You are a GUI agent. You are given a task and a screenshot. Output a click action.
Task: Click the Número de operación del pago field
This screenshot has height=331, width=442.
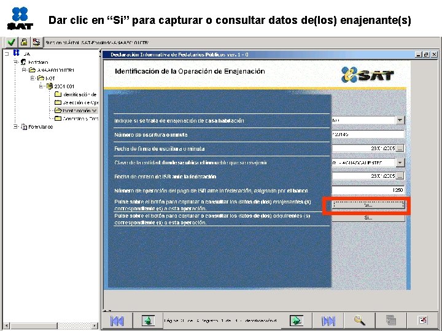click(368, 190)
